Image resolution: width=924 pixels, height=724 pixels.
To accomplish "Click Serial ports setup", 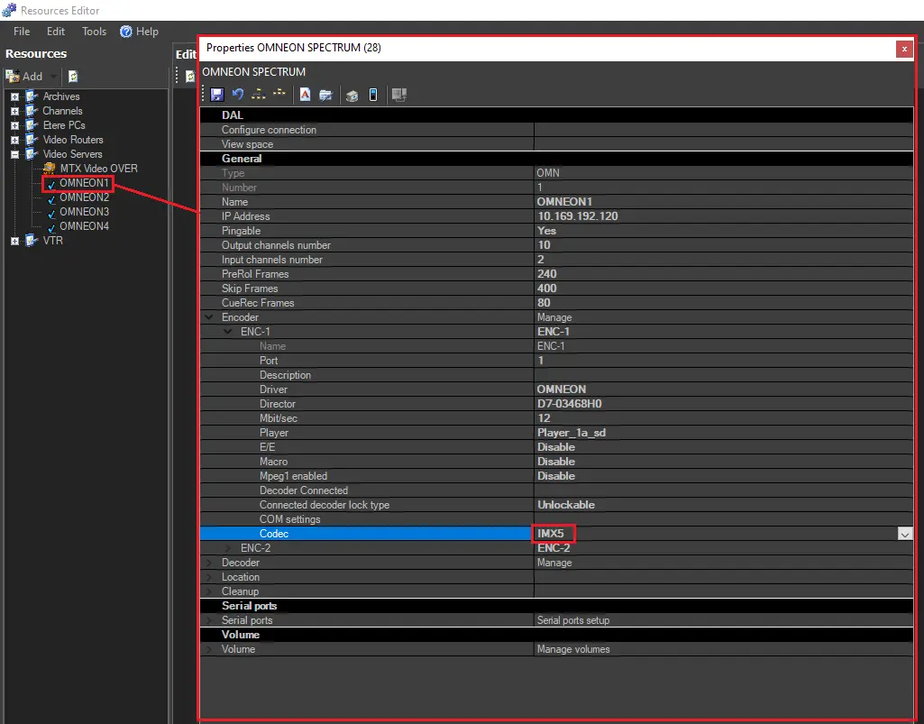I will [572, 620].
